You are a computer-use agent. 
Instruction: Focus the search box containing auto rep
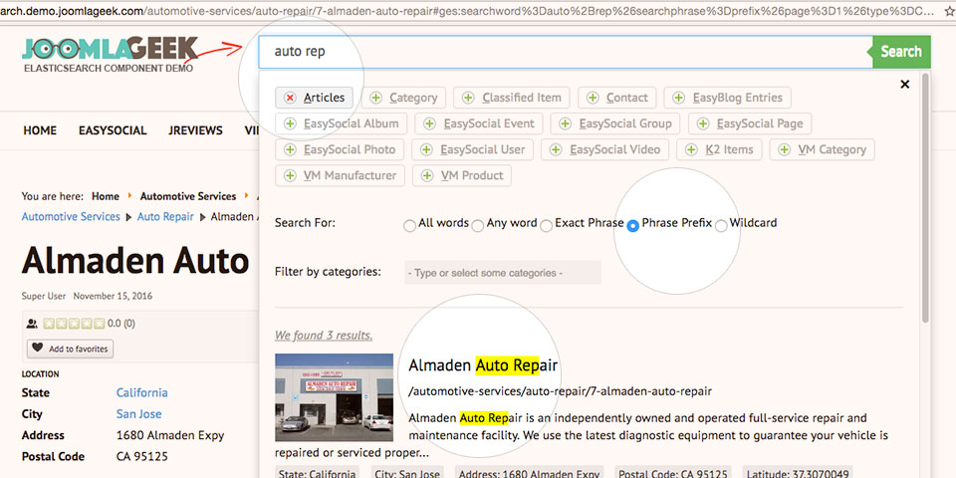[x=566, y=52]
